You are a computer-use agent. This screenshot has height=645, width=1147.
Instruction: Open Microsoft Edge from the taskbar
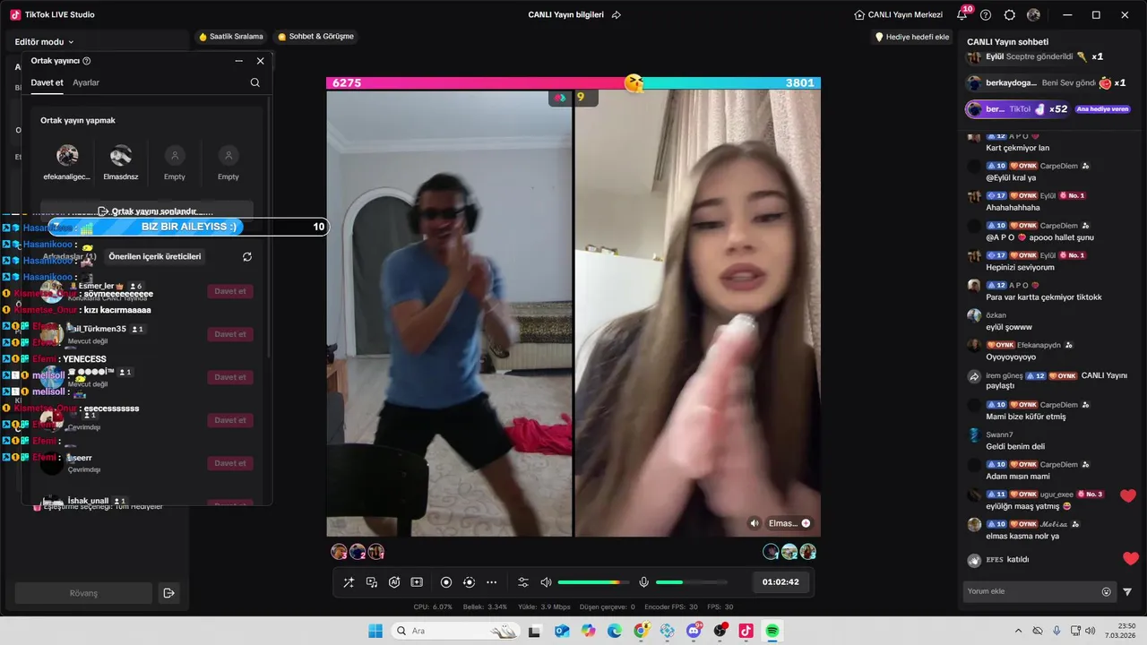click(x=615, y=631)
